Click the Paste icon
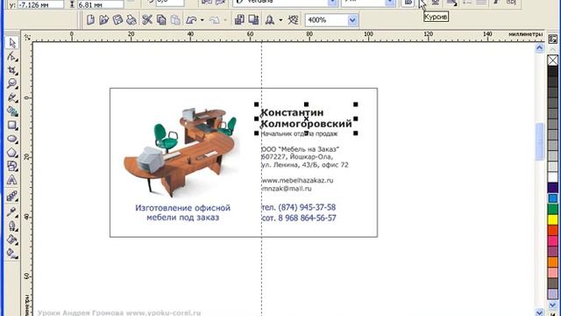Viewport: 561px width, 316px height. [x=175, y=20]
